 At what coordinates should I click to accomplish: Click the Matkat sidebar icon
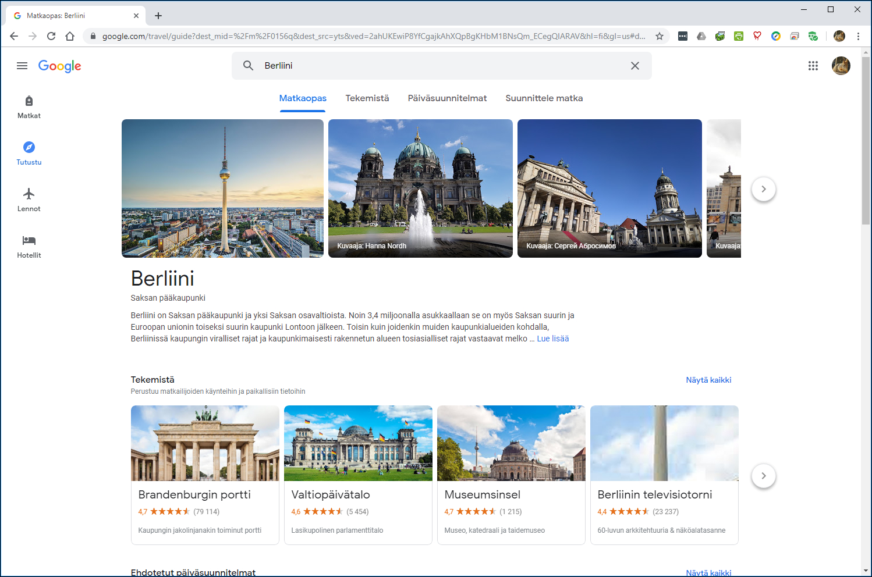click(x=29, y=106)
